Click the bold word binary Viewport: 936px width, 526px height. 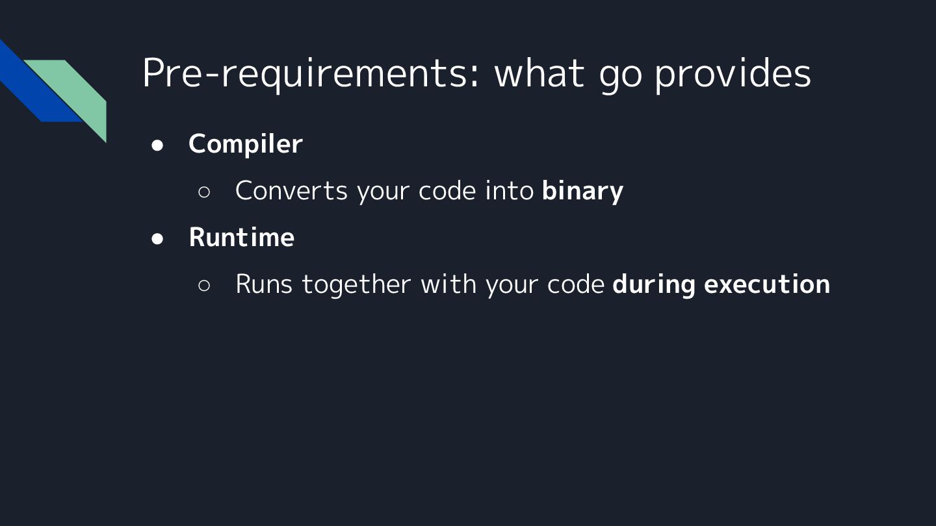pyautogui.click(x=582, y=191)
